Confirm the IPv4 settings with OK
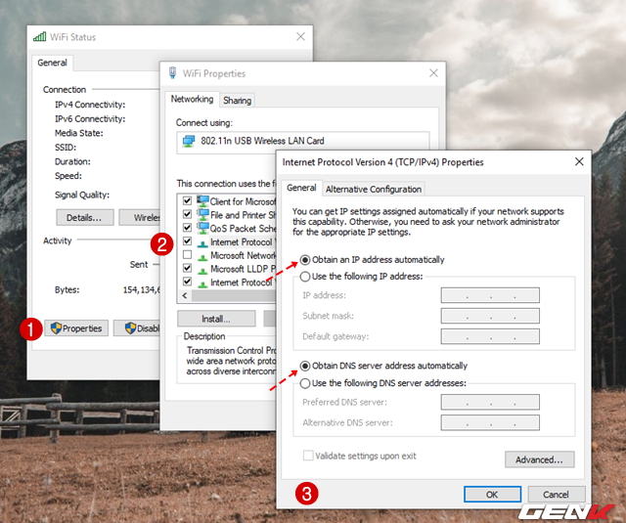The width and height of the screenshot is (626, 523). [490, 494]
